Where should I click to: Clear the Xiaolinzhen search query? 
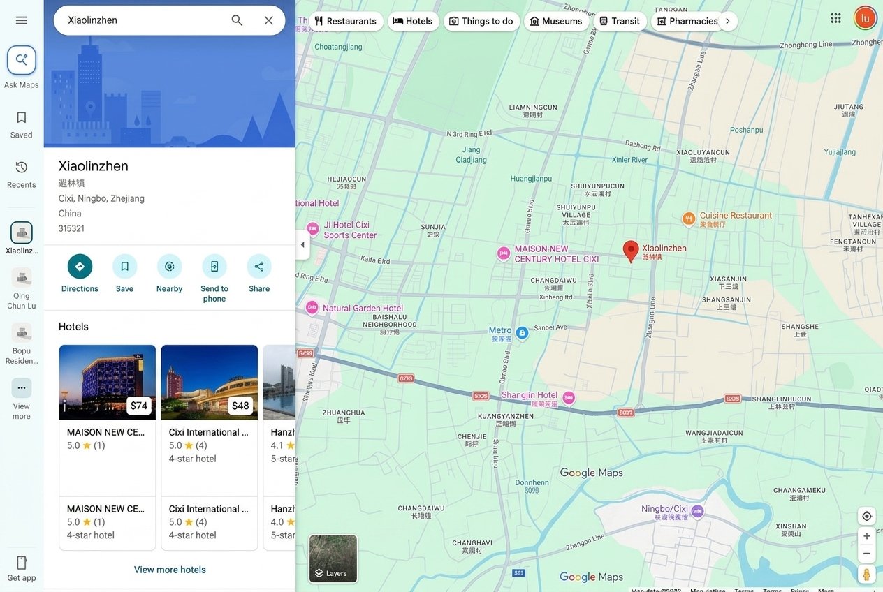tap(268, 20)
